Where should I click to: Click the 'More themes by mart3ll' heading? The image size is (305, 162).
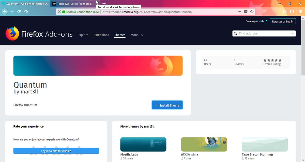137,126
